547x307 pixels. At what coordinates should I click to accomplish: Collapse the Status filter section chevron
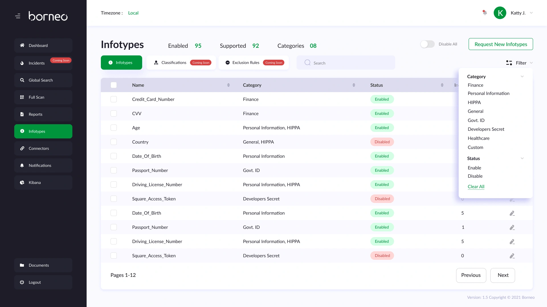(522, 158)
